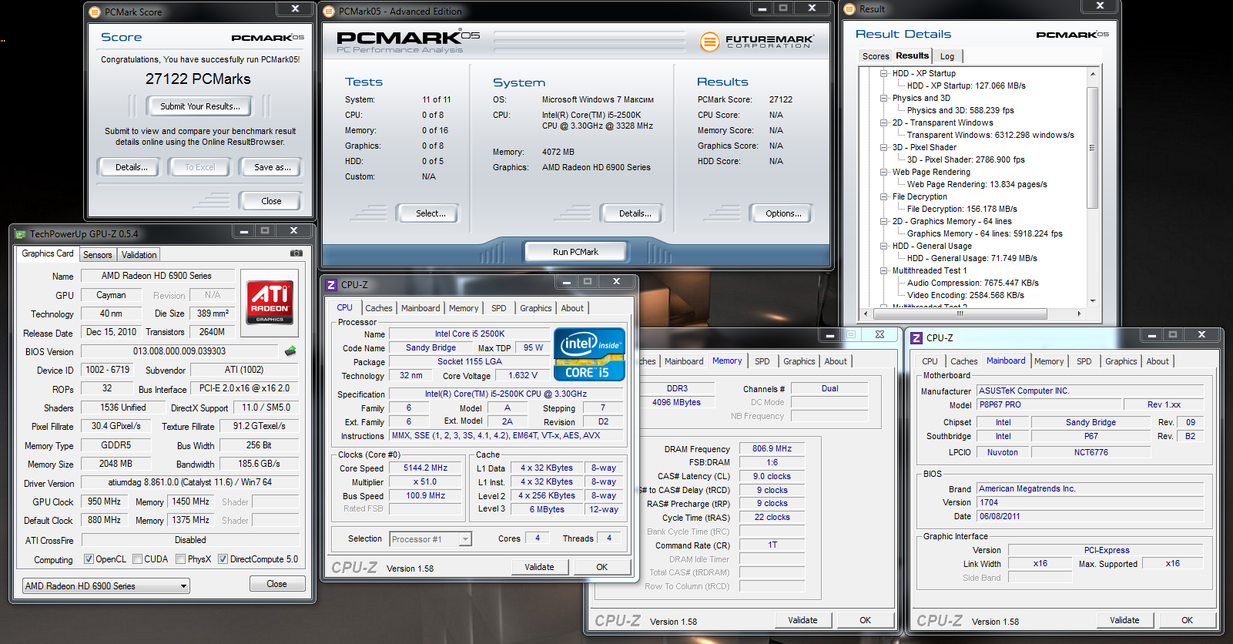Click the PCMark05 Advanced Edition title icon
The height and width of the screenshot is (644, 1233).
click(329, 12)
